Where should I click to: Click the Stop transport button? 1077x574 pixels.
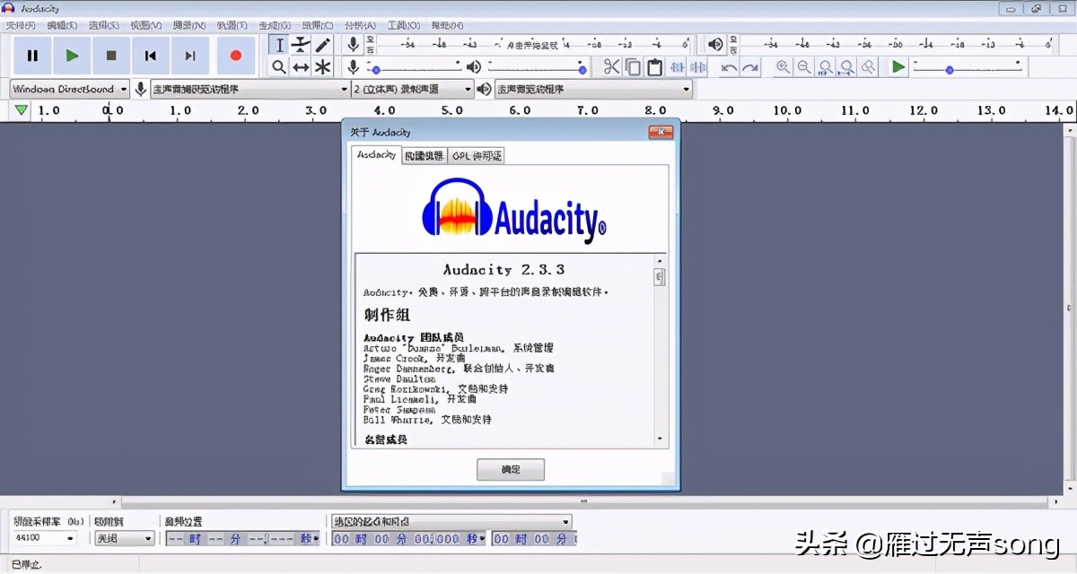pyautogui.click(x=111, y=56)
